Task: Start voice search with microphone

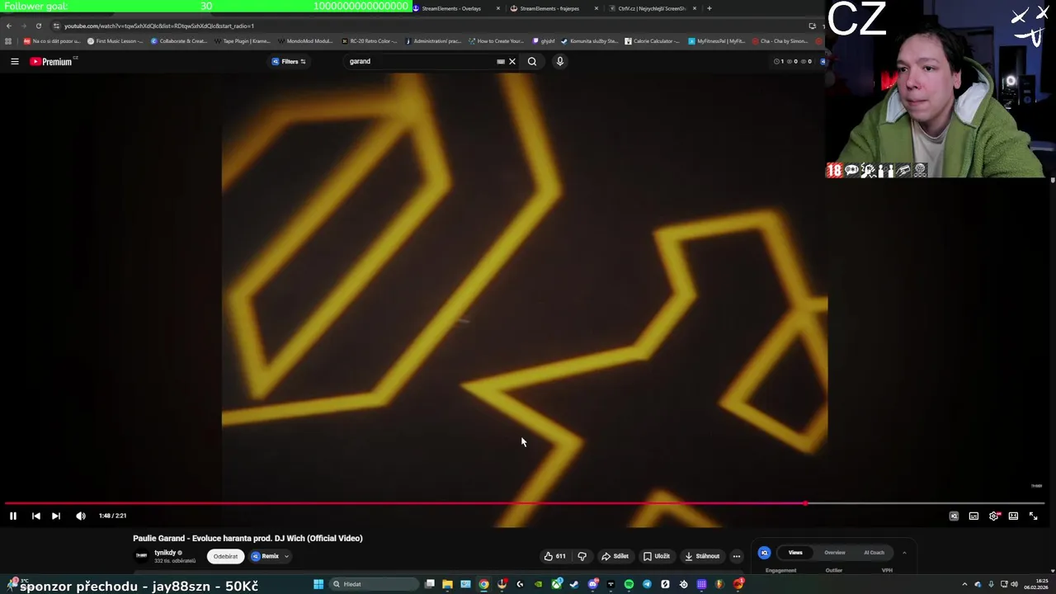Action: coord(559,61)
